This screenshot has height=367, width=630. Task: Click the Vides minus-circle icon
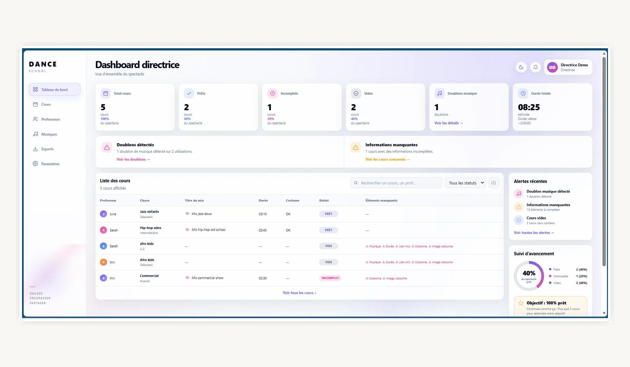(356, 93)
